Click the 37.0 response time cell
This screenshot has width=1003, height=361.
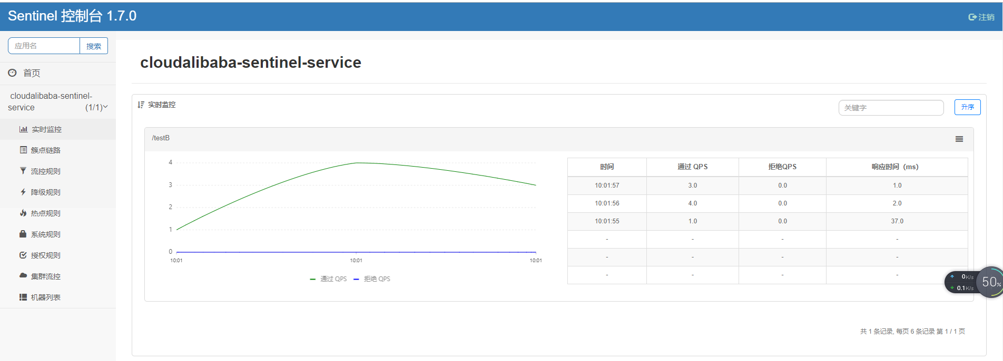point(897,221)
